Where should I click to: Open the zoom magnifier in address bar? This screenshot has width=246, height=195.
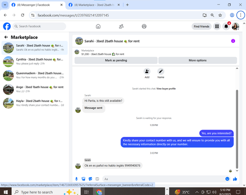tap(212, 15)
